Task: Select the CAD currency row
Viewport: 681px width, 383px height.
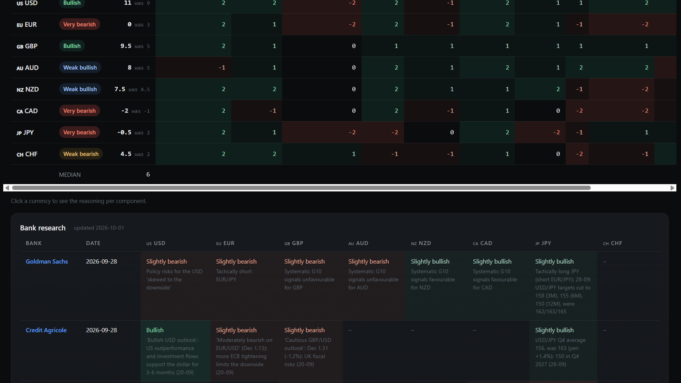Action: (343, 111)
